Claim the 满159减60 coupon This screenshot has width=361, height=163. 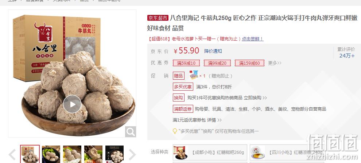(249, 63)
